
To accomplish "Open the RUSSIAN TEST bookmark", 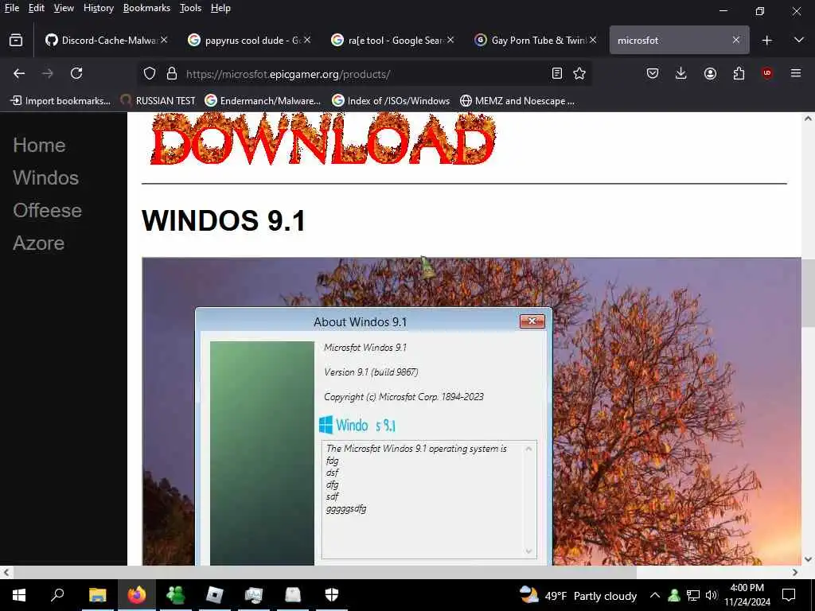I will click(x=158, y=101).
